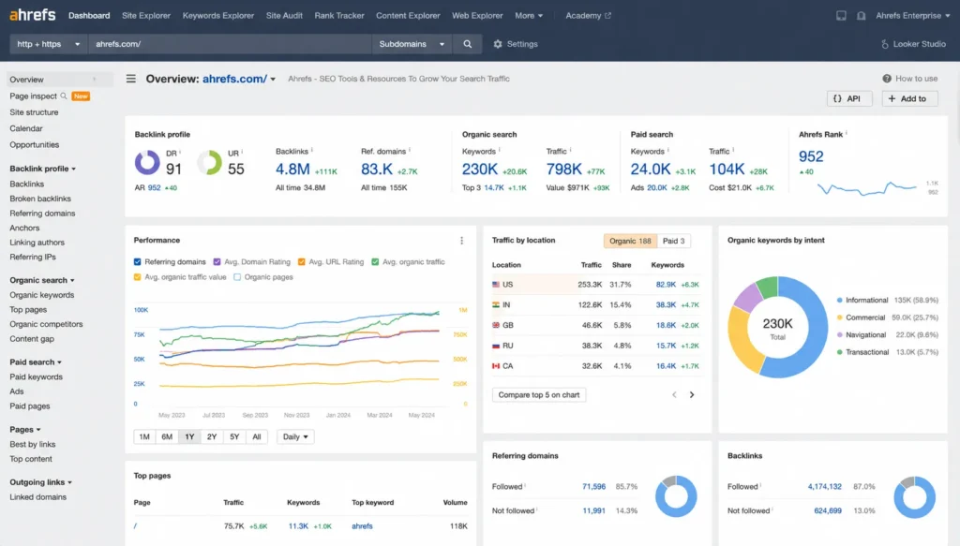Open Broken backlinks in sidebar
Viewport: 960px width, 546px height.
(40, 199)
